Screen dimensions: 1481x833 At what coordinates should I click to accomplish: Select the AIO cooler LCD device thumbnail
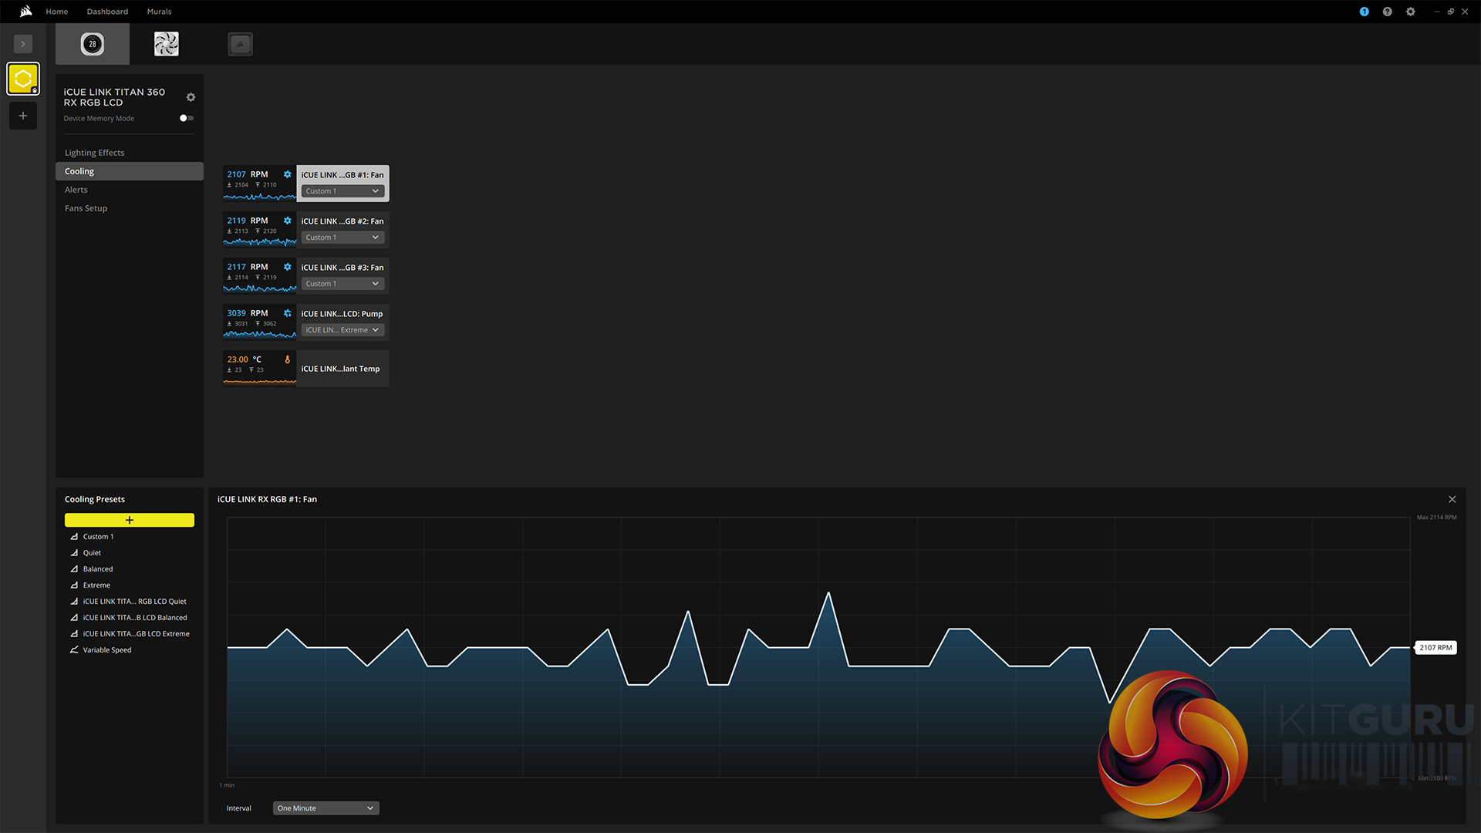coord(93,44)
